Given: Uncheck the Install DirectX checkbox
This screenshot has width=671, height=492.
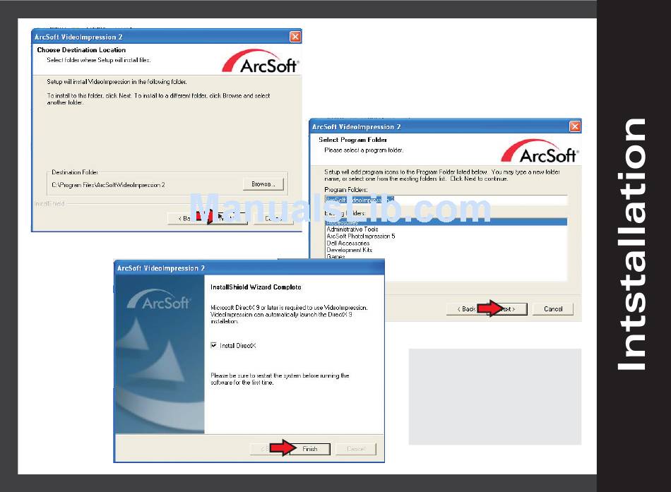Looking at the screenshot, I should pos(213,345).
